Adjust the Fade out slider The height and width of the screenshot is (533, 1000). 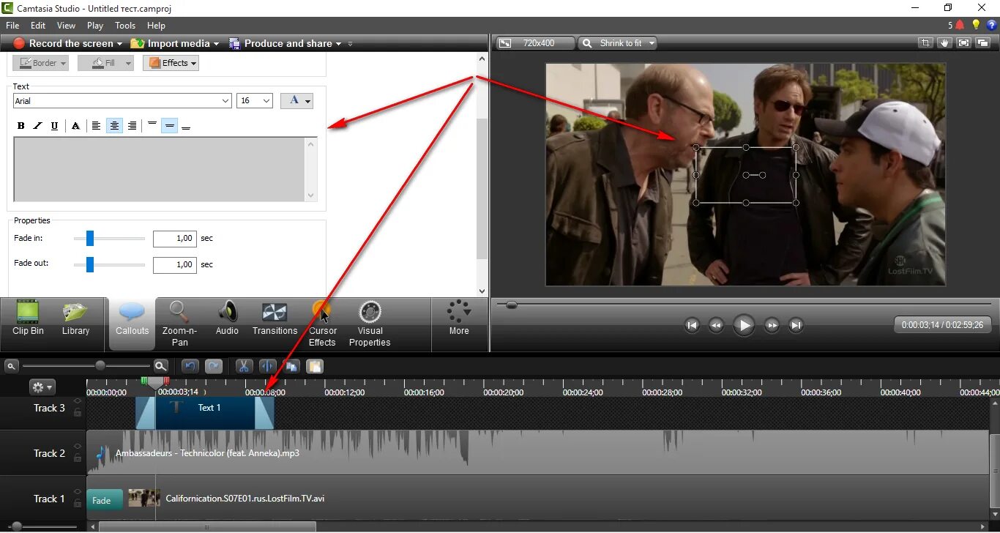coord(90,264)
